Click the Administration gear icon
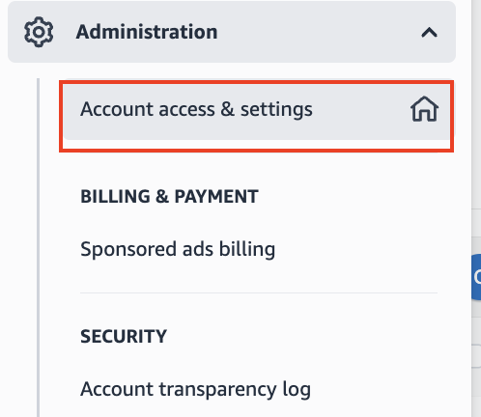This screenshot has height=417, width=481. pos(39,32)
